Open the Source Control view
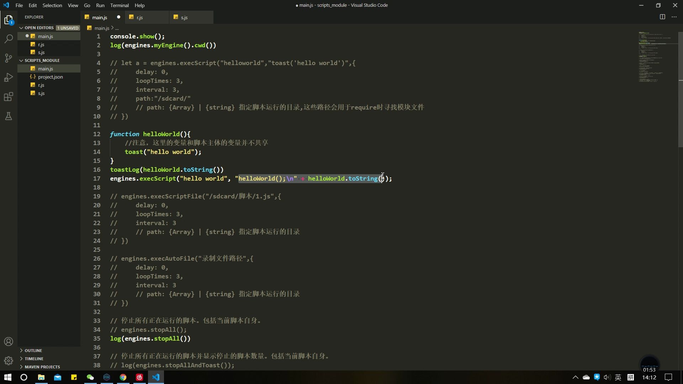 (x=9, y=58)
